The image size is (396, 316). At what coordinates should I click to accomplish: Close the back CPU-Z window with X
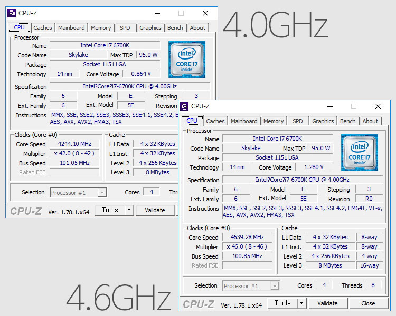click(205, 13)
